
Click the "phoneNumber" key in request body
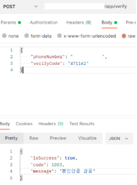48,57
